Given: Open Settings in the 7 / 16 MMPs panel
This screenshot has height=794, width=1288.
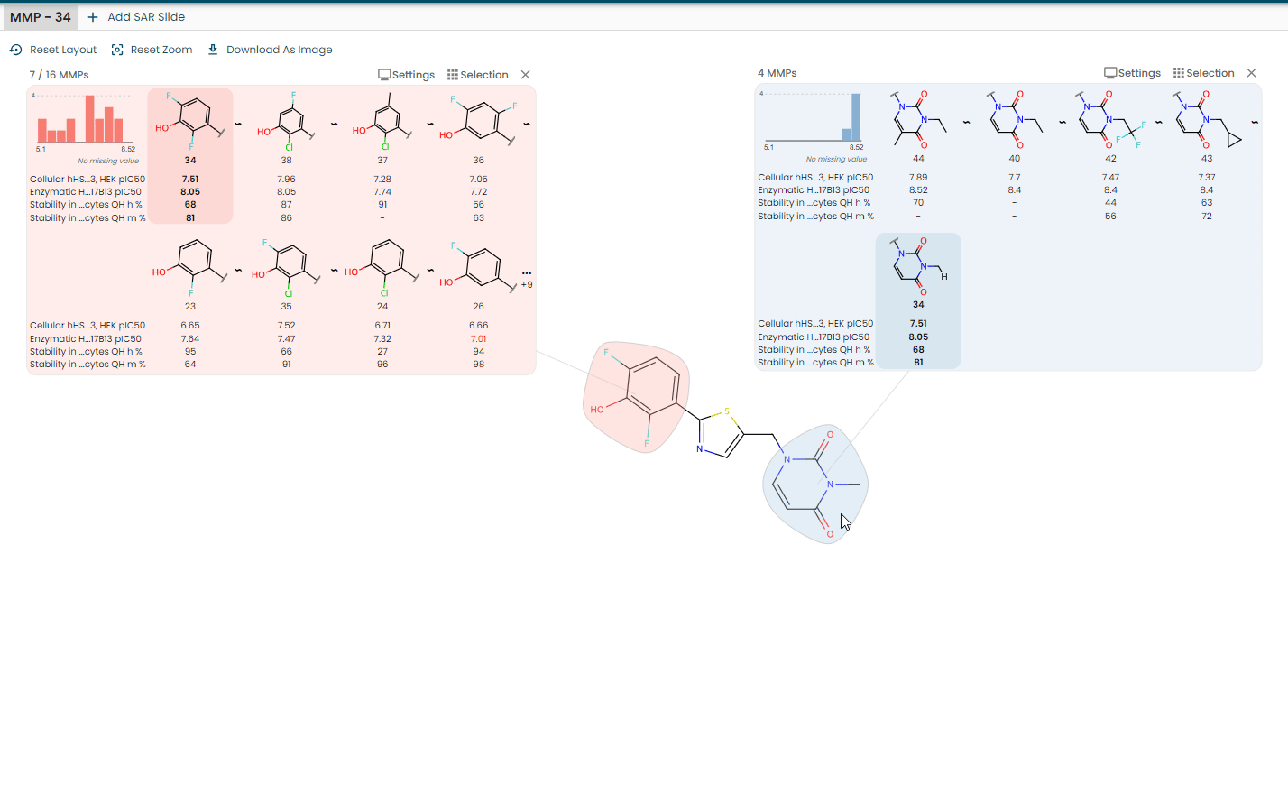Looking at the screenshot, I should pyautogui.click(x=406, y=75).
